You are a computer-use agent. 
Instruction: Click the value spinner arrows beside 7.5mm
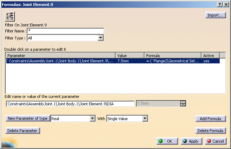pos(183,104)
